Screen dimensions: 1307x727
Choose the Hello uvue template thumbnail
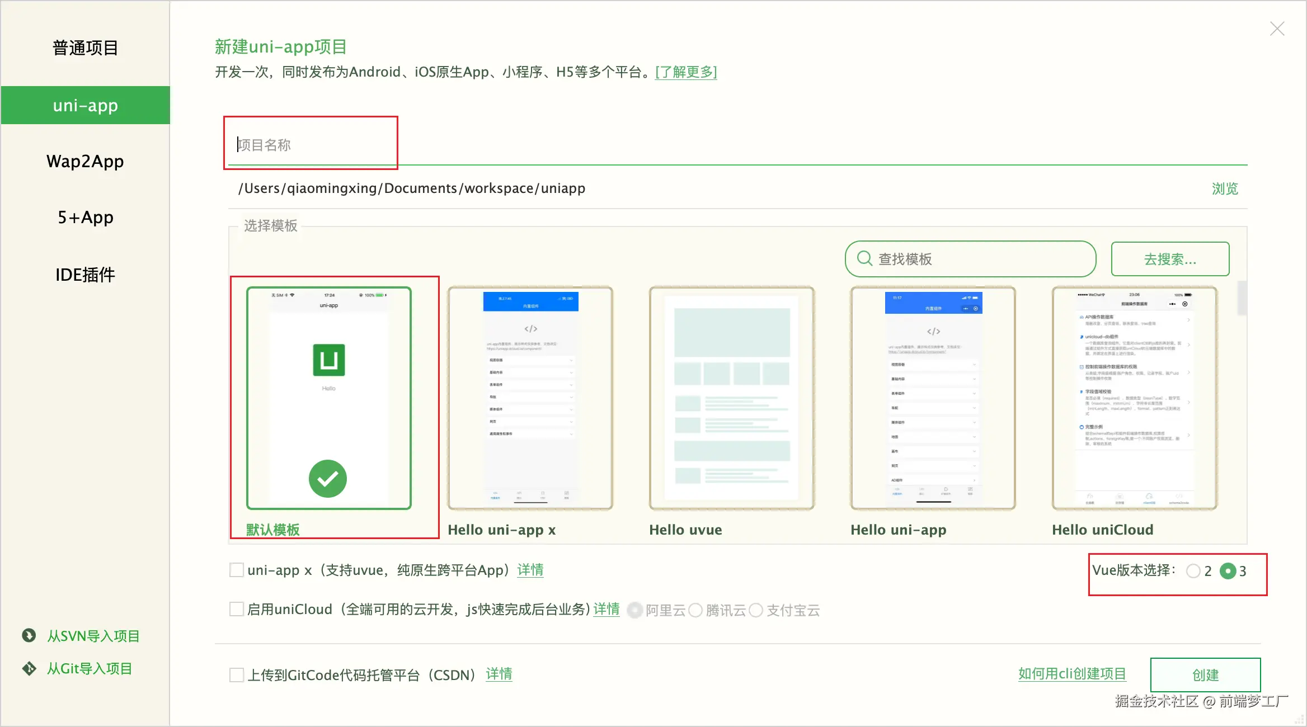pyautogui.click(x=732, y=398)
